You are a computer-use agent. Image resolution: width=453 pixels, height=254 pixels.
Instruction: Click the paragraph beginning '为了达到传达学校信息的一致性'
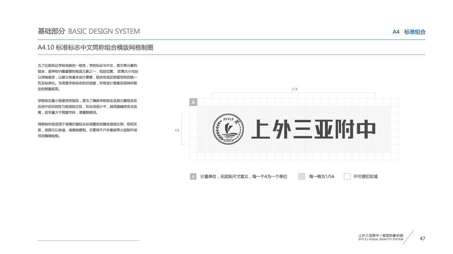[x=88, y=77]
